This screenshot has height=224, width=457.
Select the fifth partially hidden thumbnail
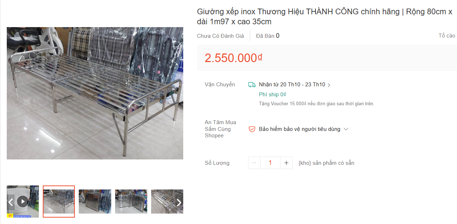(167, 202)
